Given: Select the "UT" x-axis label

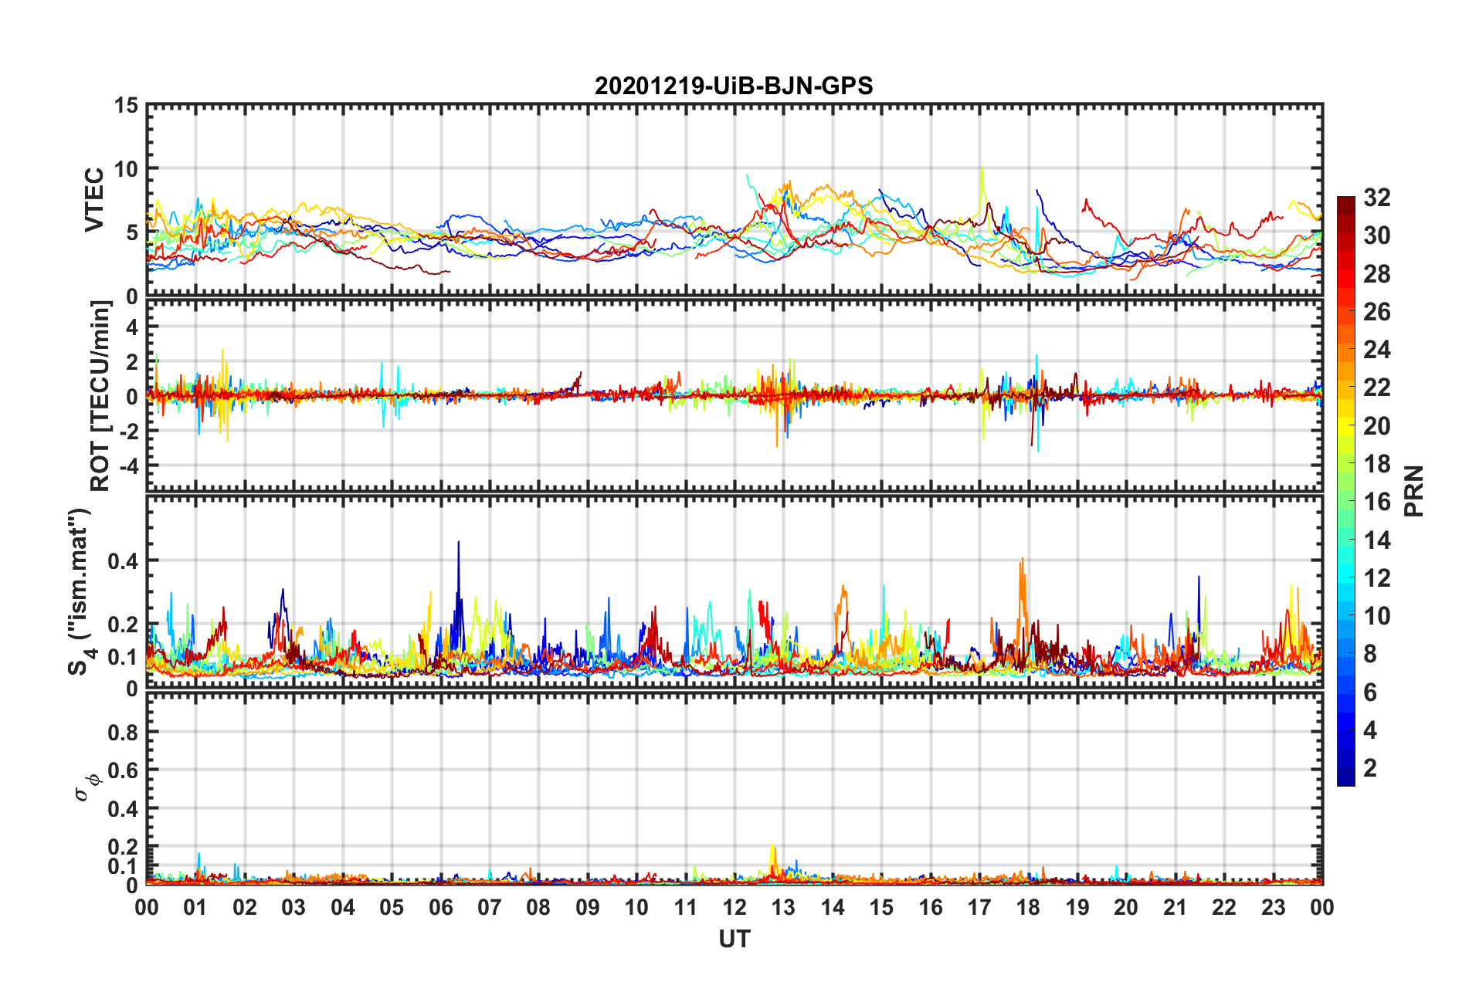Looking at the screenshot, I should (x=734, y=939).
